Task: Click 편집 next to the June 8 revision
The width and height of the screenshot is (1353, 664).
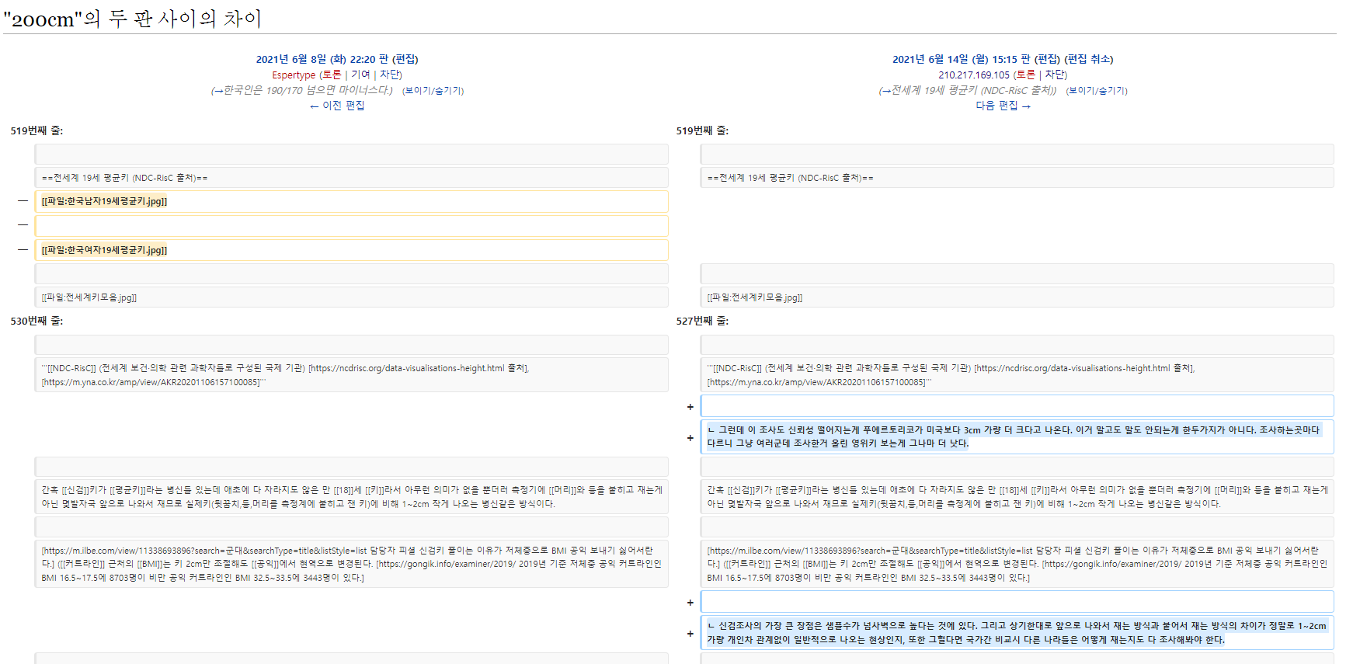Action: click(x=405, y=59)
